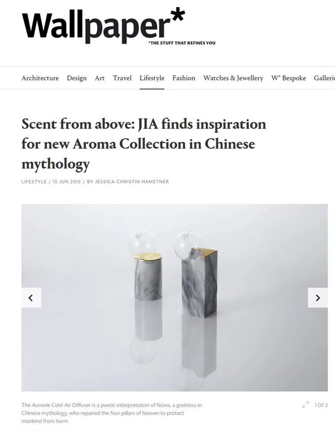Expand image to fullscreen icon
The image size is (335, 434).
(x=305, y=404)
